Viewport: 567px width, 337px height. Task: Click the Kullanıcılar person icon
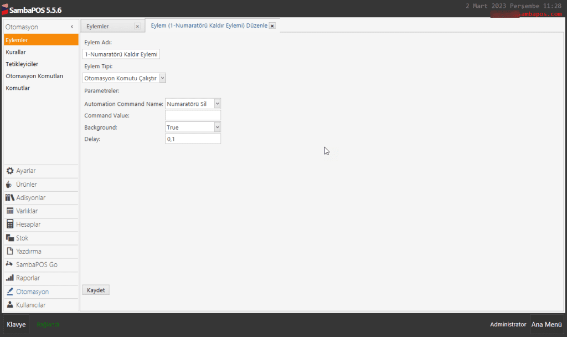click(9, 305)
